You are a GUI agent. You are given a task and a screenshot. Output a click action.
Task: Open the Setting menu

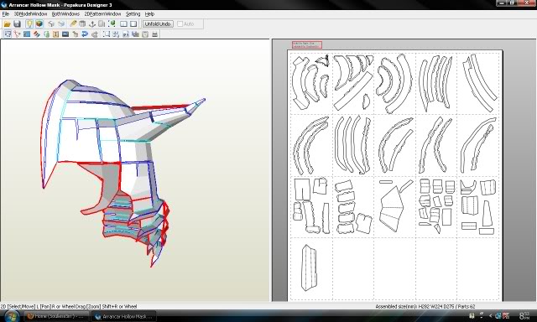tap(133, 14)
